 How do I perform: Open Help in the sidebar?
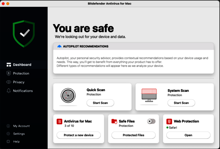click(x=16, y=141)
